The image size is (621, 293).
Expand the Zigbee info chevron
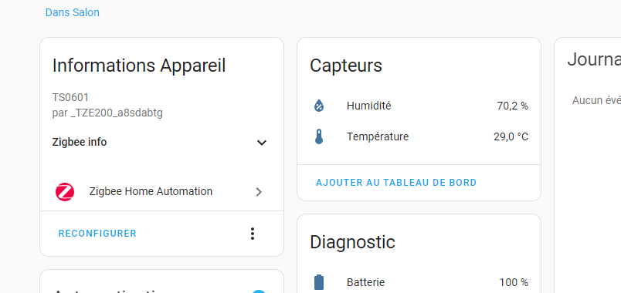pos(261,143)
